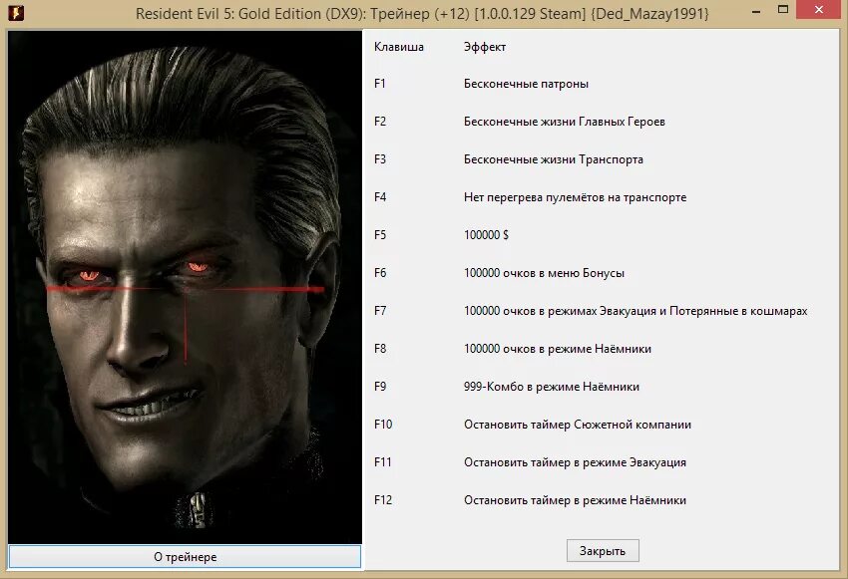Minimize the trainer window

tap(756, 11)
